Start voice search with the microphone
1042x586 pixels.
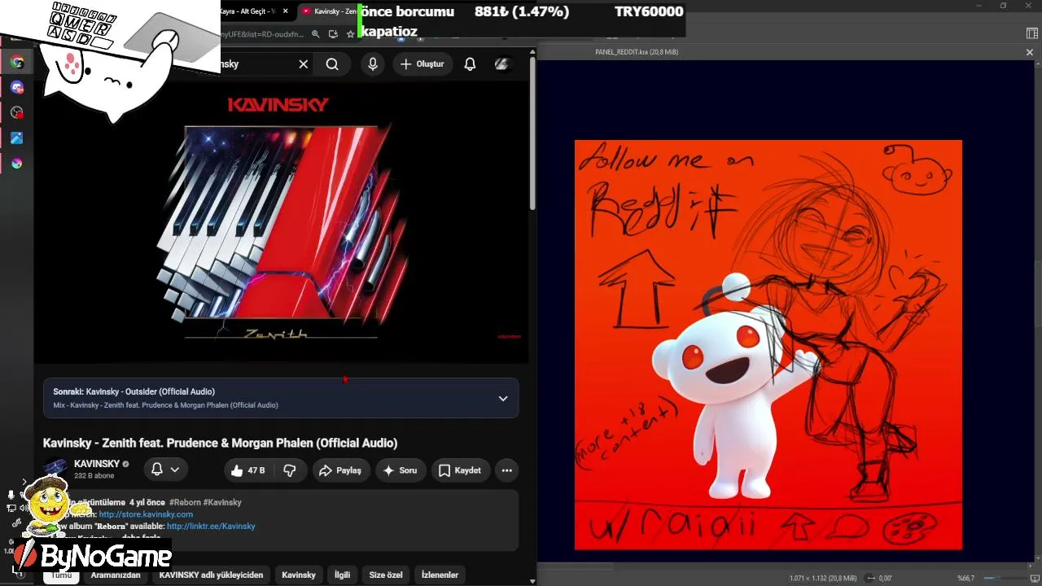pyautogui.click(x=373, y=64)
